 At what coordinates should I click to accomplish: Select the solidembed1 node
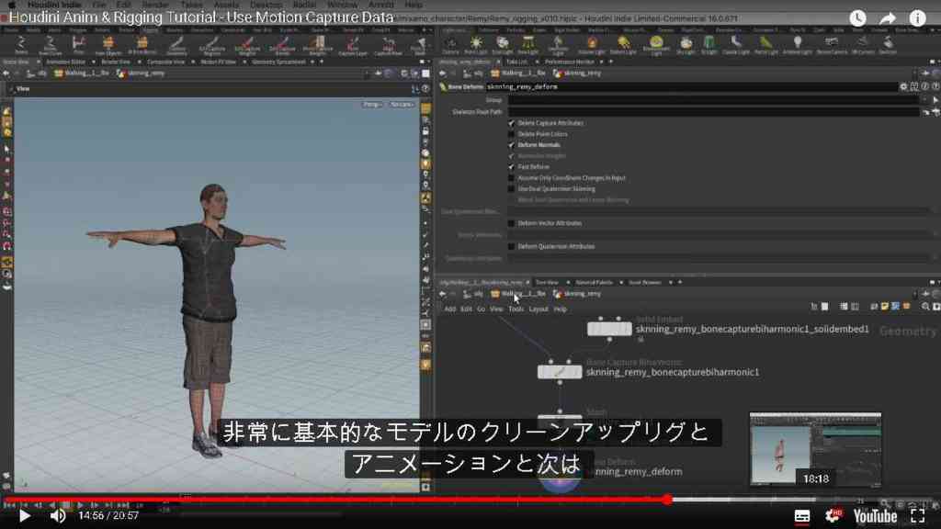(609, 329)
